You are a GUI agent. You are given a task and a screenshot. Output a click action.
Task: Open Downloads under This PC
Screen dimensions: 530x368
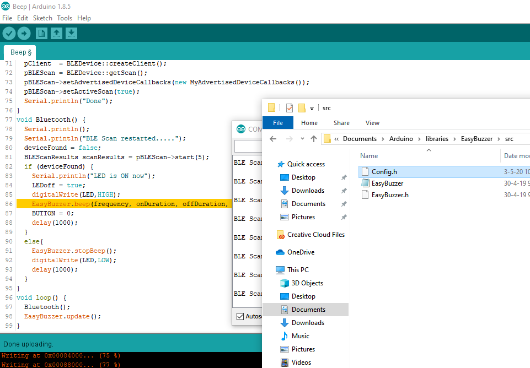(x=308, y=323)
